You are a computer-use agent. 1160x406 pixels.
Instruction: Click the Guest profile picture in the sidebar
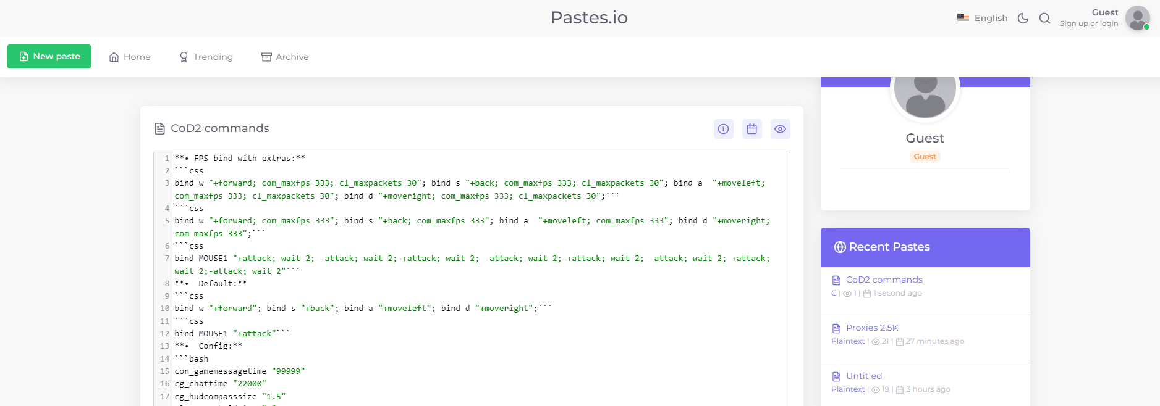(925, 88)
